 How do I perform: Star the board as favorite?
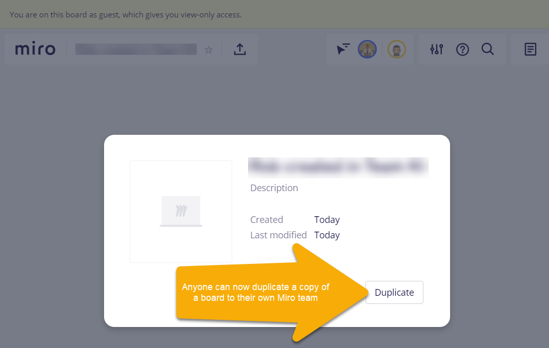(209, 50)
